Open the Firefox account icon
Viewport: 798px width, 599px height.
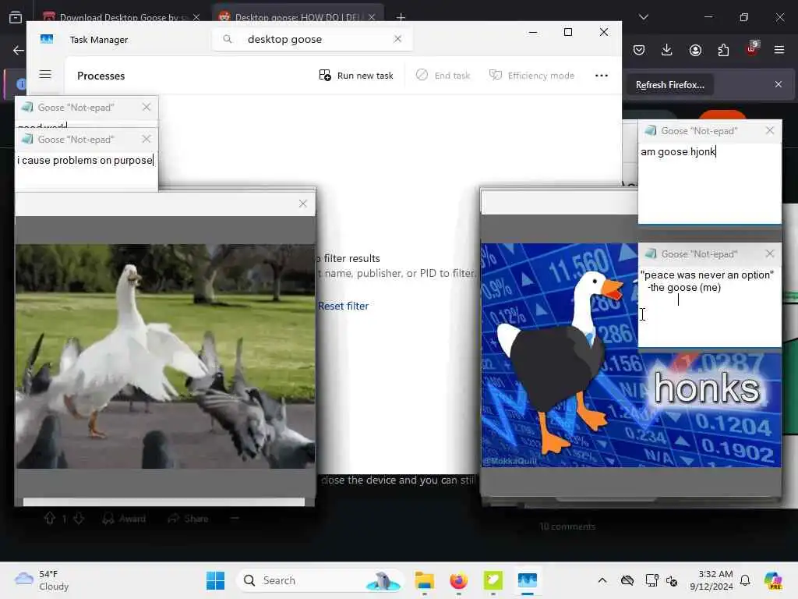point(695,50)
